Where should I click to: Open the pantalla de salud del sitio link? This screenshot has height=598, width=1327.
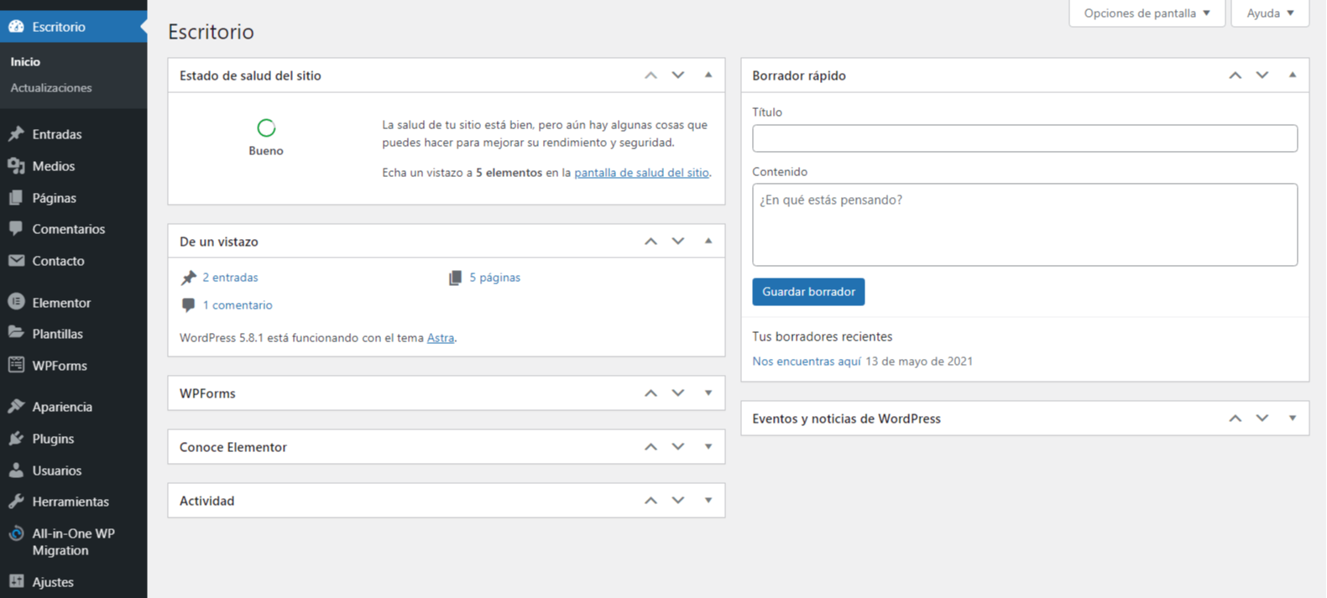641,173
